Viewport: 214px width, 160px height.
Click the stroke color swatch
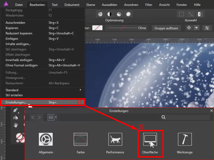(x=97, y=28)
